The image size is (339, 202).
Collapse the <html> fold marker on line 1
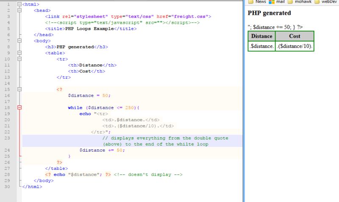tap(19, 4)
